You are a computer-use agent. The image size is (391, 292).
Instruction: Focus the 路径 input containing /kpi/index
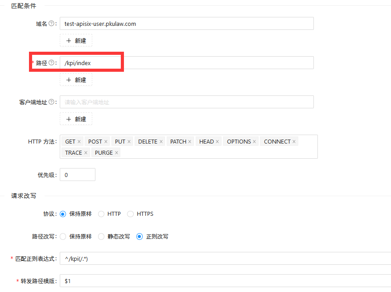coord(187,62)
